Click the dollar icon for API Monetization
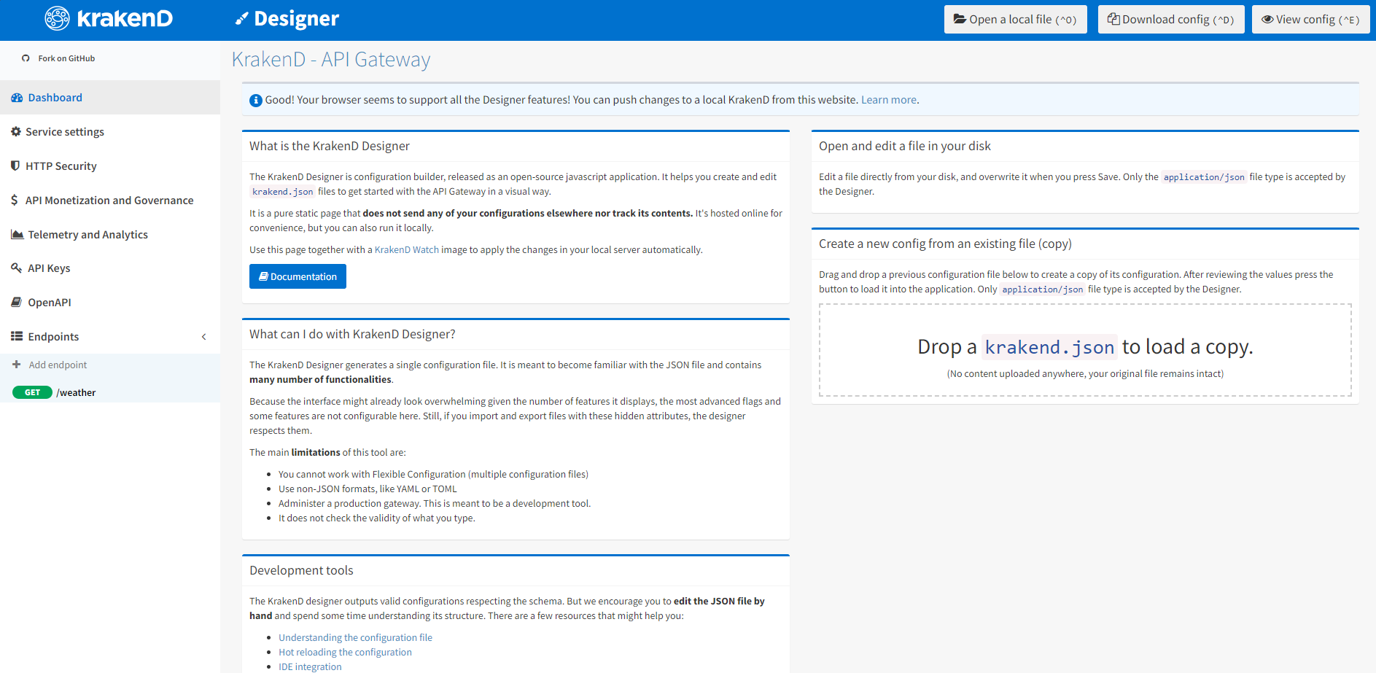The width and height of the screenshot is (1376, 673). 15,200
